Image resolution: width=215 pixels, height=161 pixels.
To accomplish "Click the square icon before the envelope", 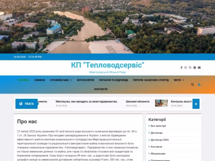I will [194, 68].
